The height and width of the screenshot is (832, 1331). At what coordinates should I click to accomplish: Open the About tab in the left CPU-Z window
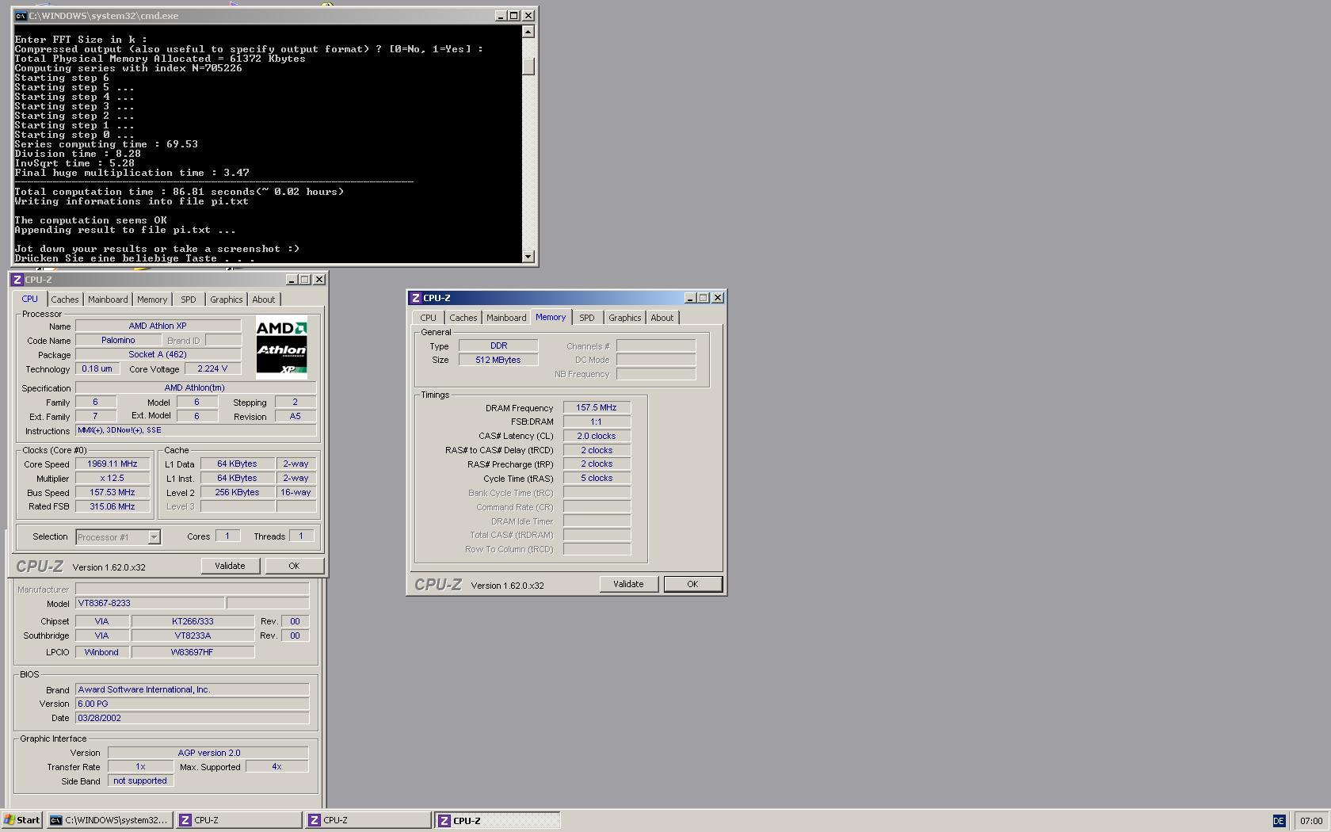pyautogui.click(x=264, y=300)
